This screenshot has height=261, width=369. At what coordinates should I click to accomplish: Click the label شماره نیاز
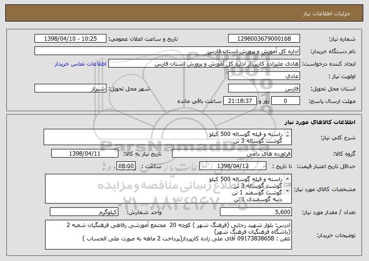[x=342, y=39]
